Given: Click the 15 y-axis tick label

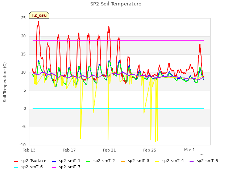Looking at the screenshot, I should [x=23, y=54].
